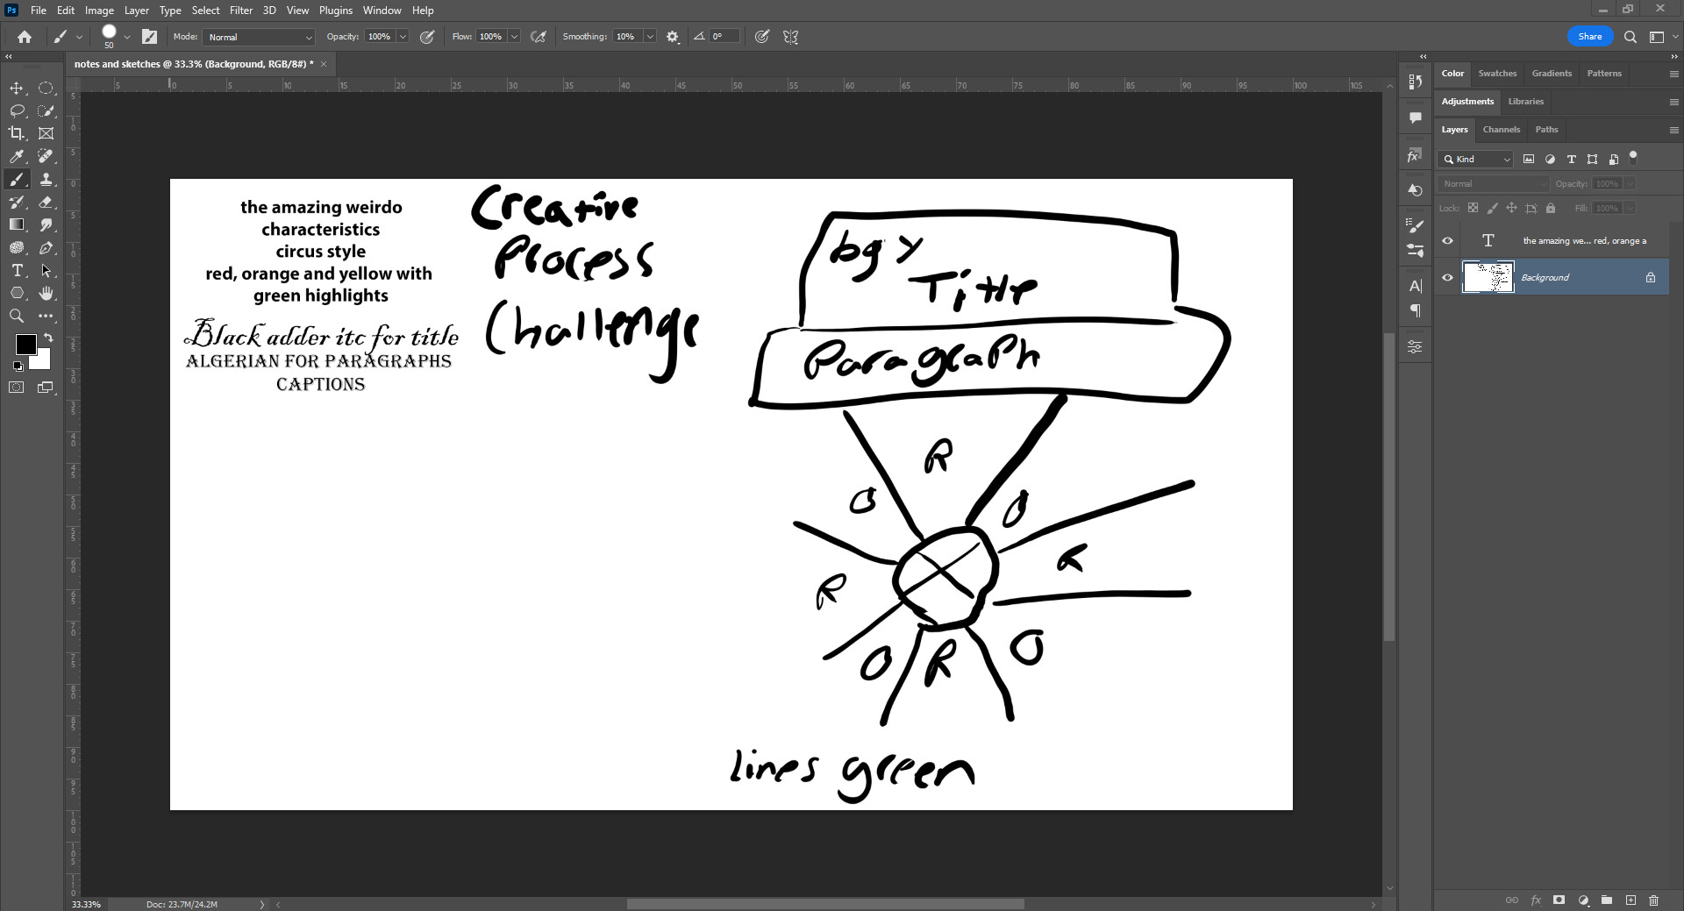Unlock the Background layer via its lock icon
Screen dimensions: 1684x911
1650,277
